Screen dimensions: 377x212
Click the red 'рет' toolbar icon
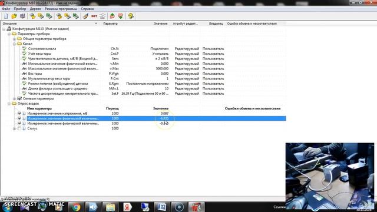click(x=94, y=16)
